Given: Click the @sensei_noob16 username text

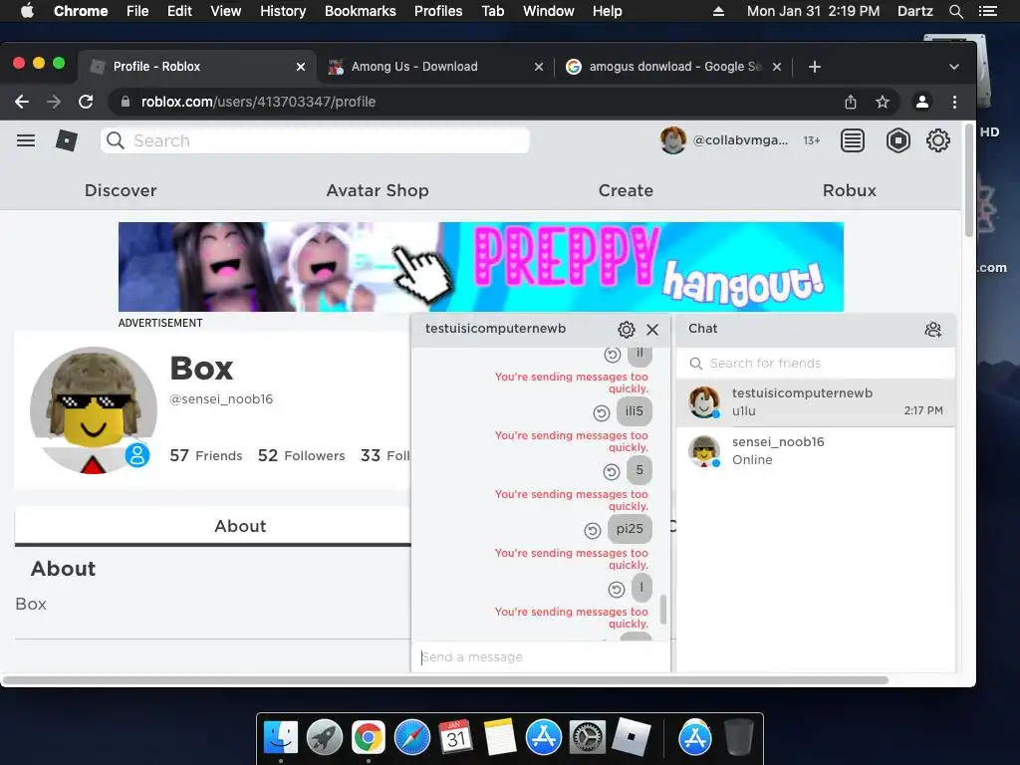Looking at the screenshot, I should 220,398.
